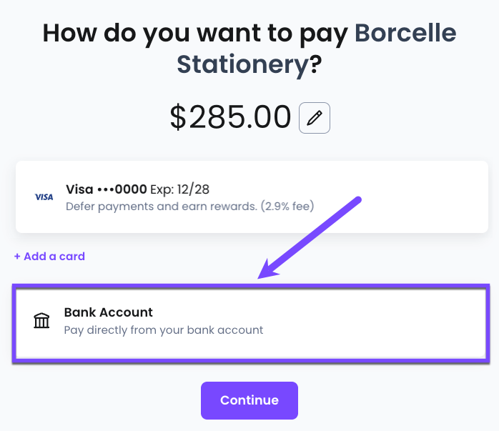Viewport: 499px width, 431px height.
Task: Click the 'Bank Account' title text
Action: point(108,312)
